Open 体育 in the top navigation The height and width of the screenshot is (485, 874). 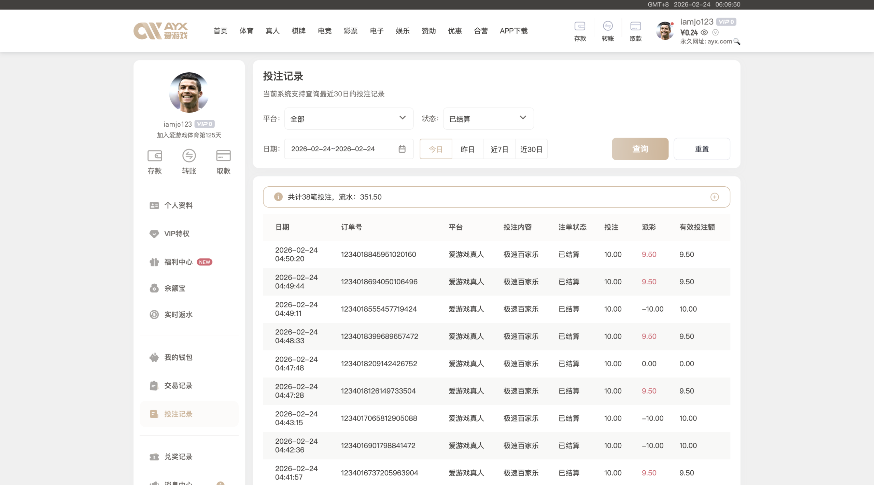(x=246, y=31)
